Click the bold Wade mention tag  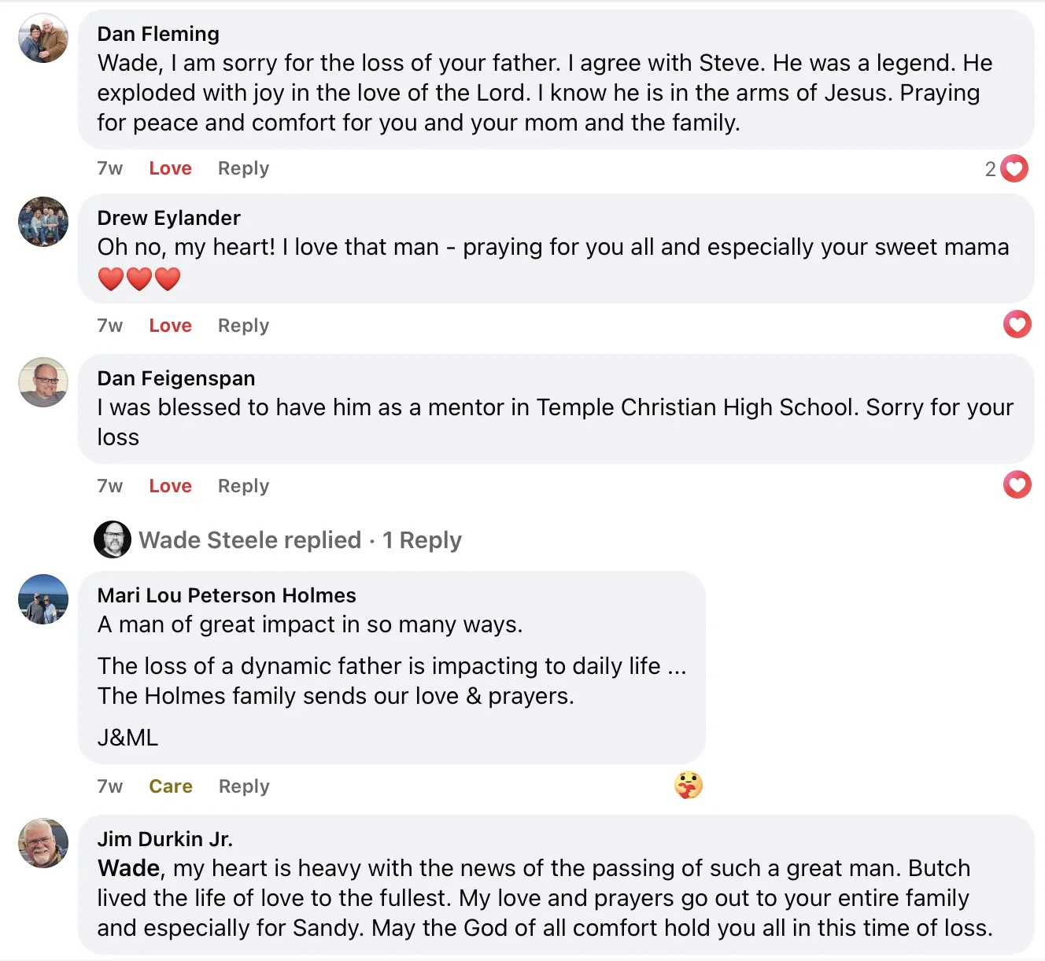(128, 868)
